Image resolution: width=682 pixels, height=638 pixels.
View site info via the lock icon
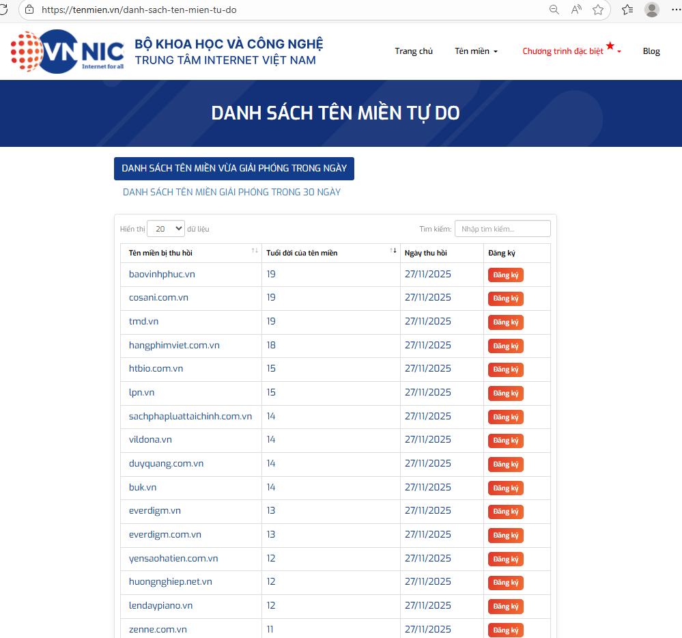pyautogui.click(x=29, y=10)
